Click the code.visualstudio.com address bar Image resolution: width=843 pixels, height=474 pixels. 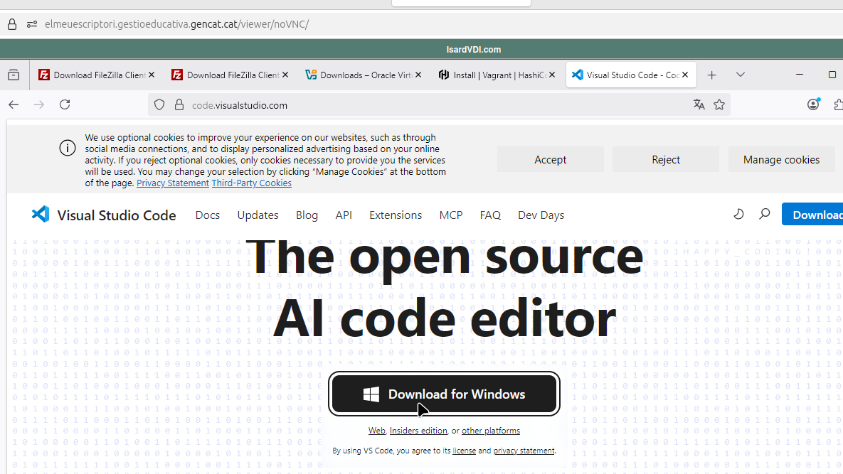click(427, 105)
